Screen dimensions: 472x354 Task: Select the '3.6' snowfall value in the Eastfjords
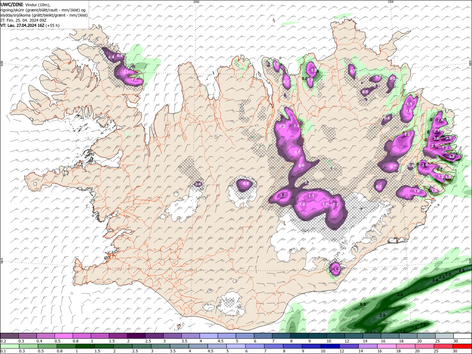[x=436, y=138]
